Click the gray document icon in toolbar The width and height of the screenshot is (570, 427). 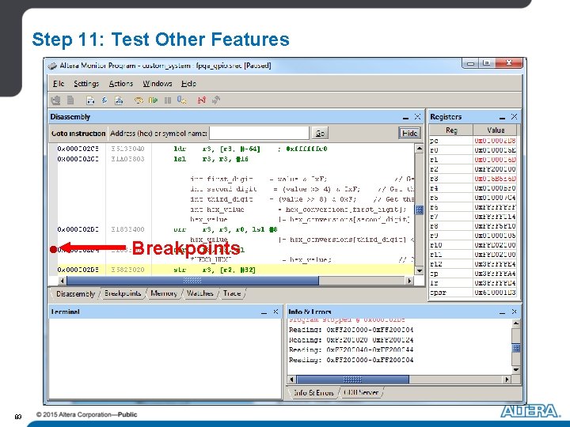click(70, 100)
